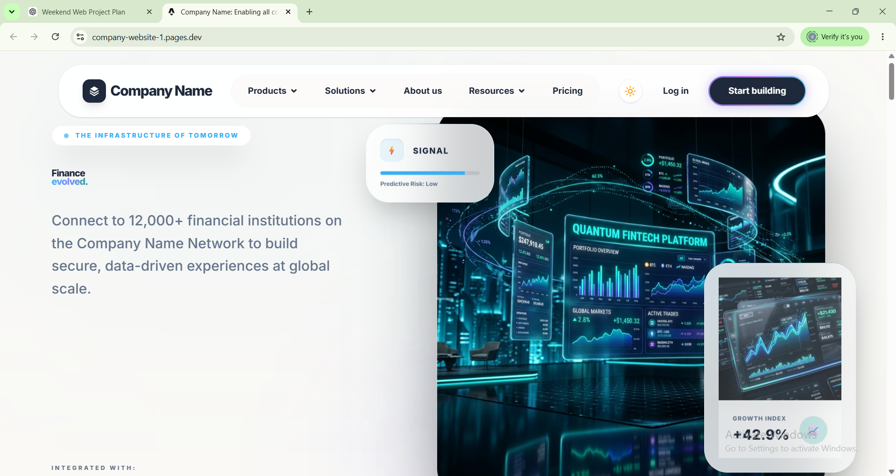
Task: Click the Company Name brand text
Action: [161, 91]
